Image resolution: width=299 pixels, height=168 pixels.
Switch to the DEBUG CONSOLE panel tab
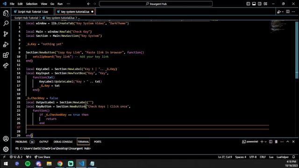(63, 142)
